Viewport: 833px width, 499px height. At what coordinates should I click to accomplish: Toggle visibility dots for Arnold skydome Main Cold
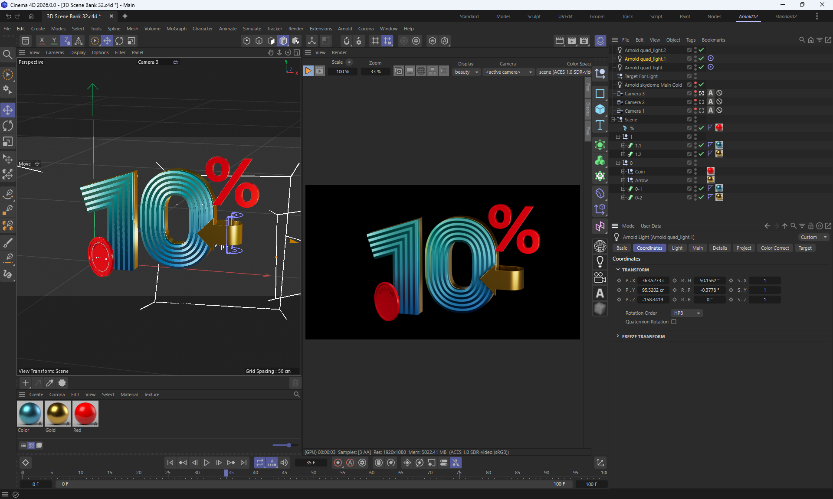[695, 85]
